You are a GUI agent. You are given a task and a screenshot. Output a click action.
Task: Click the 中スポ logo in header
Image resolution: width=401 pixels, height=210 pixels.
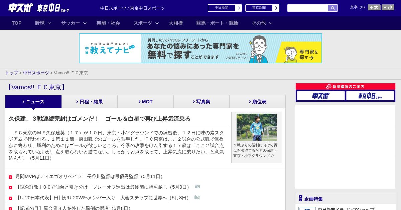21,8
